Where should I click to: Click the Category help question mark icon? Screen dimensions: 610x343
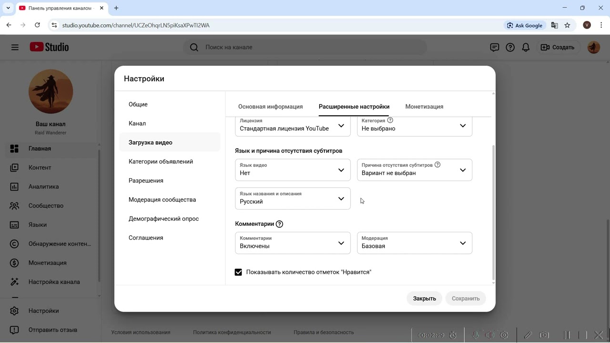coord(390,121)
